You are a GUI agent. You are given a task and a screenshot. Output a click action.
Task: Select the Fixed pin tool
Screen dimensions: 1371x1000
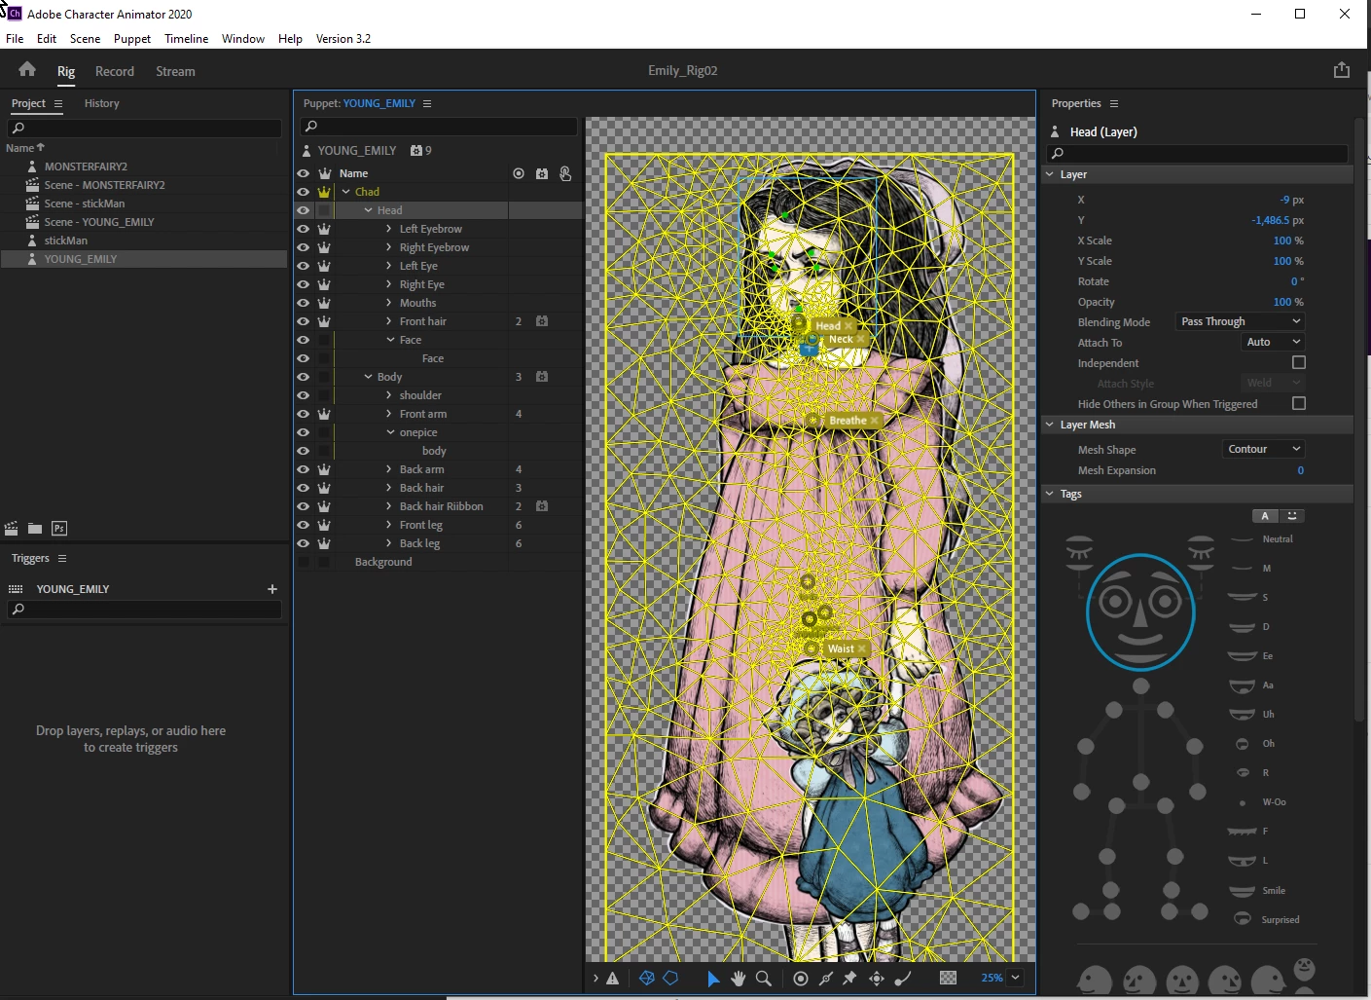pos(849,979)
